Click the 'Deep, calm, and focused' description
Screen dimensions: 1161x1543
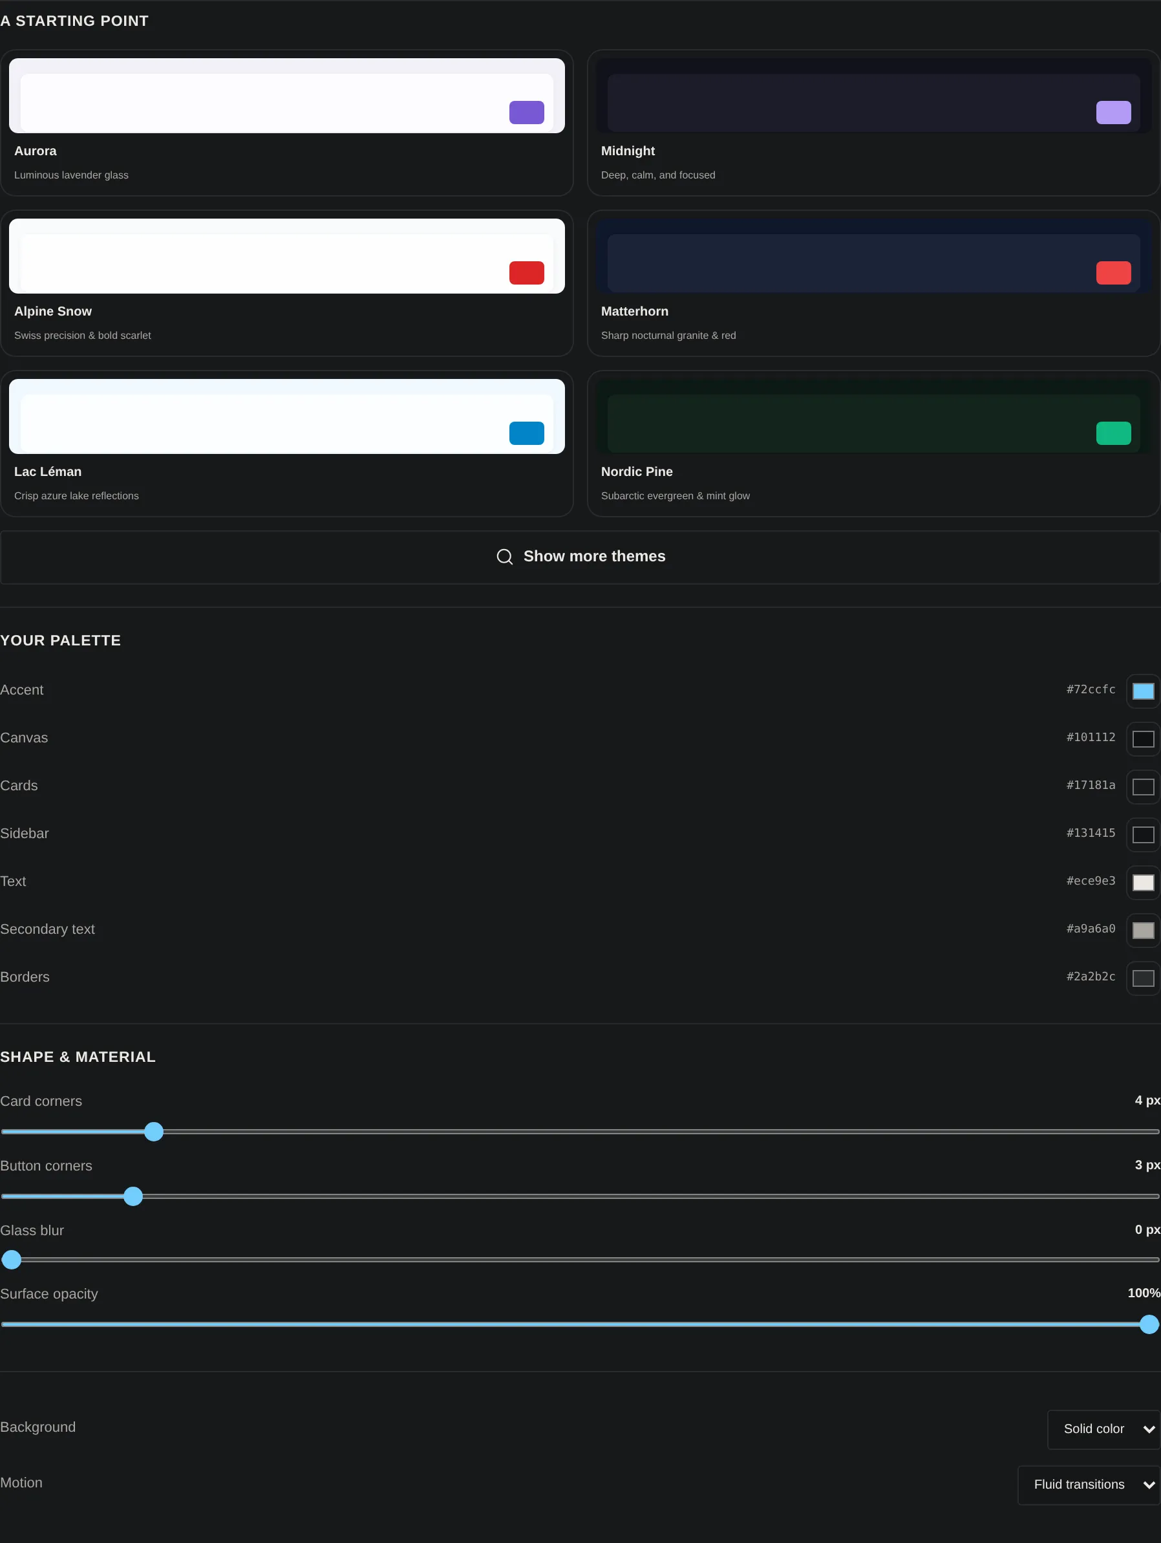pos(658,175)
